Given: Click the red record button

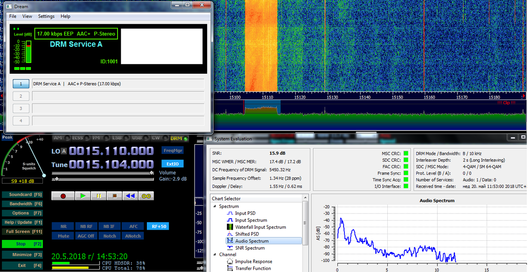Looking at the screenshot, I should coord(63,196).
